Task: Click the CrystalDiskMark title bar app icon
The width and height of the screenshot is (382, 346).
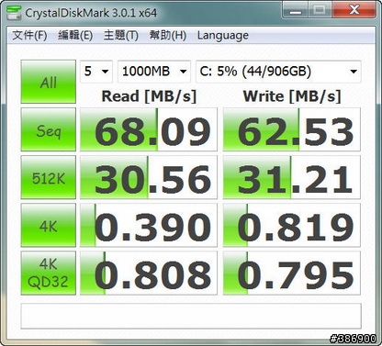Action: [14, 13]
